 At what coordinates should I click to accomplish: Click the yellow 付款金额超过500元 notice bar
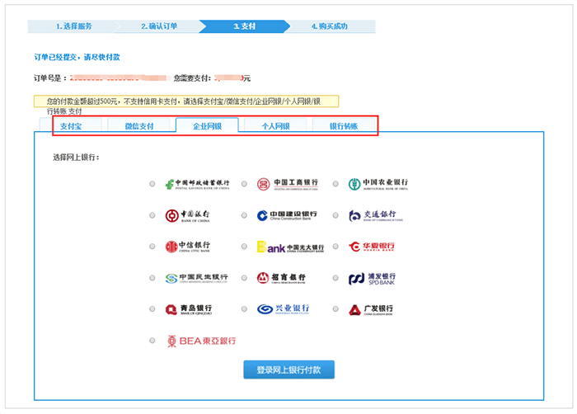(186, 101)
